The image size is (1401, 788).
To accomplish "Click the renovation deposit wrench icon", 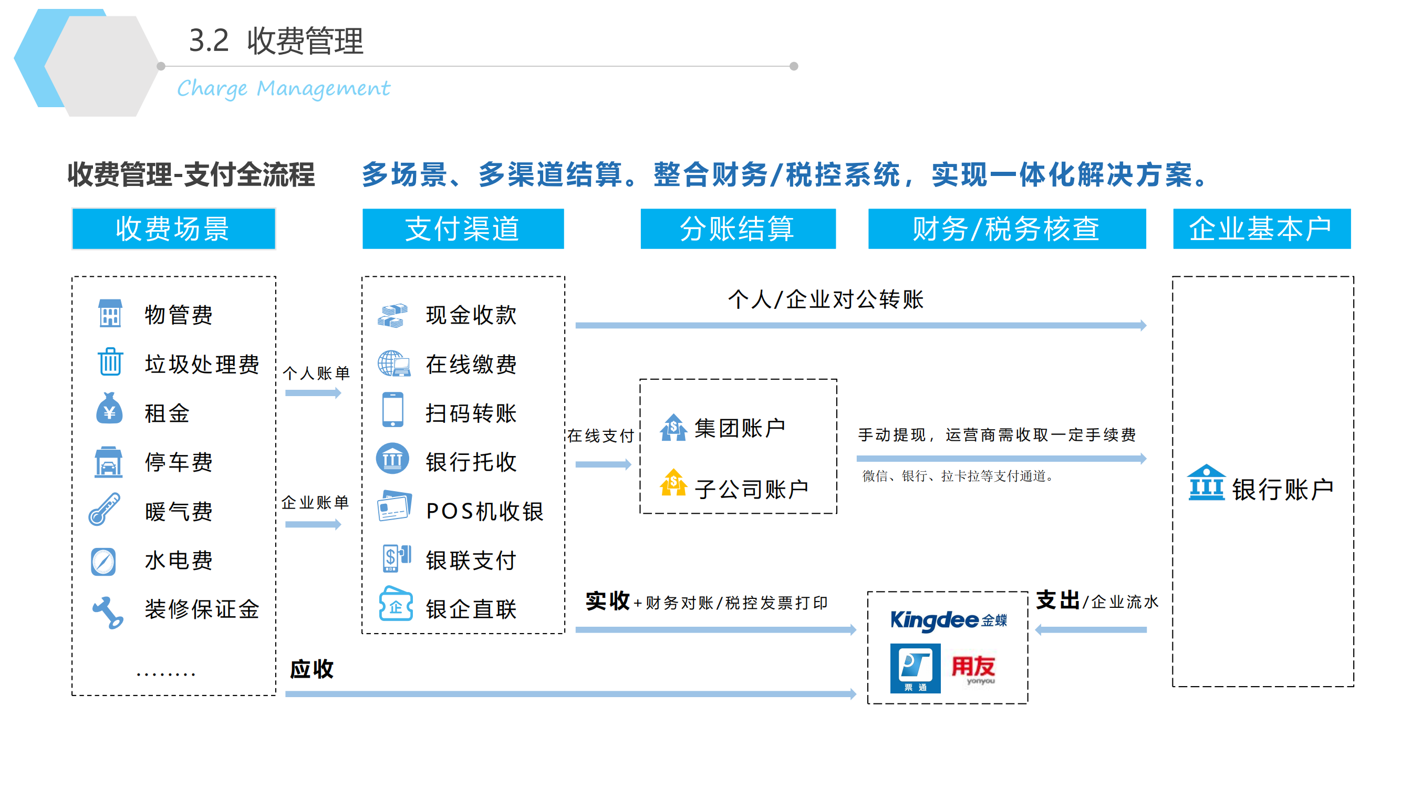I will coord(107,613).
